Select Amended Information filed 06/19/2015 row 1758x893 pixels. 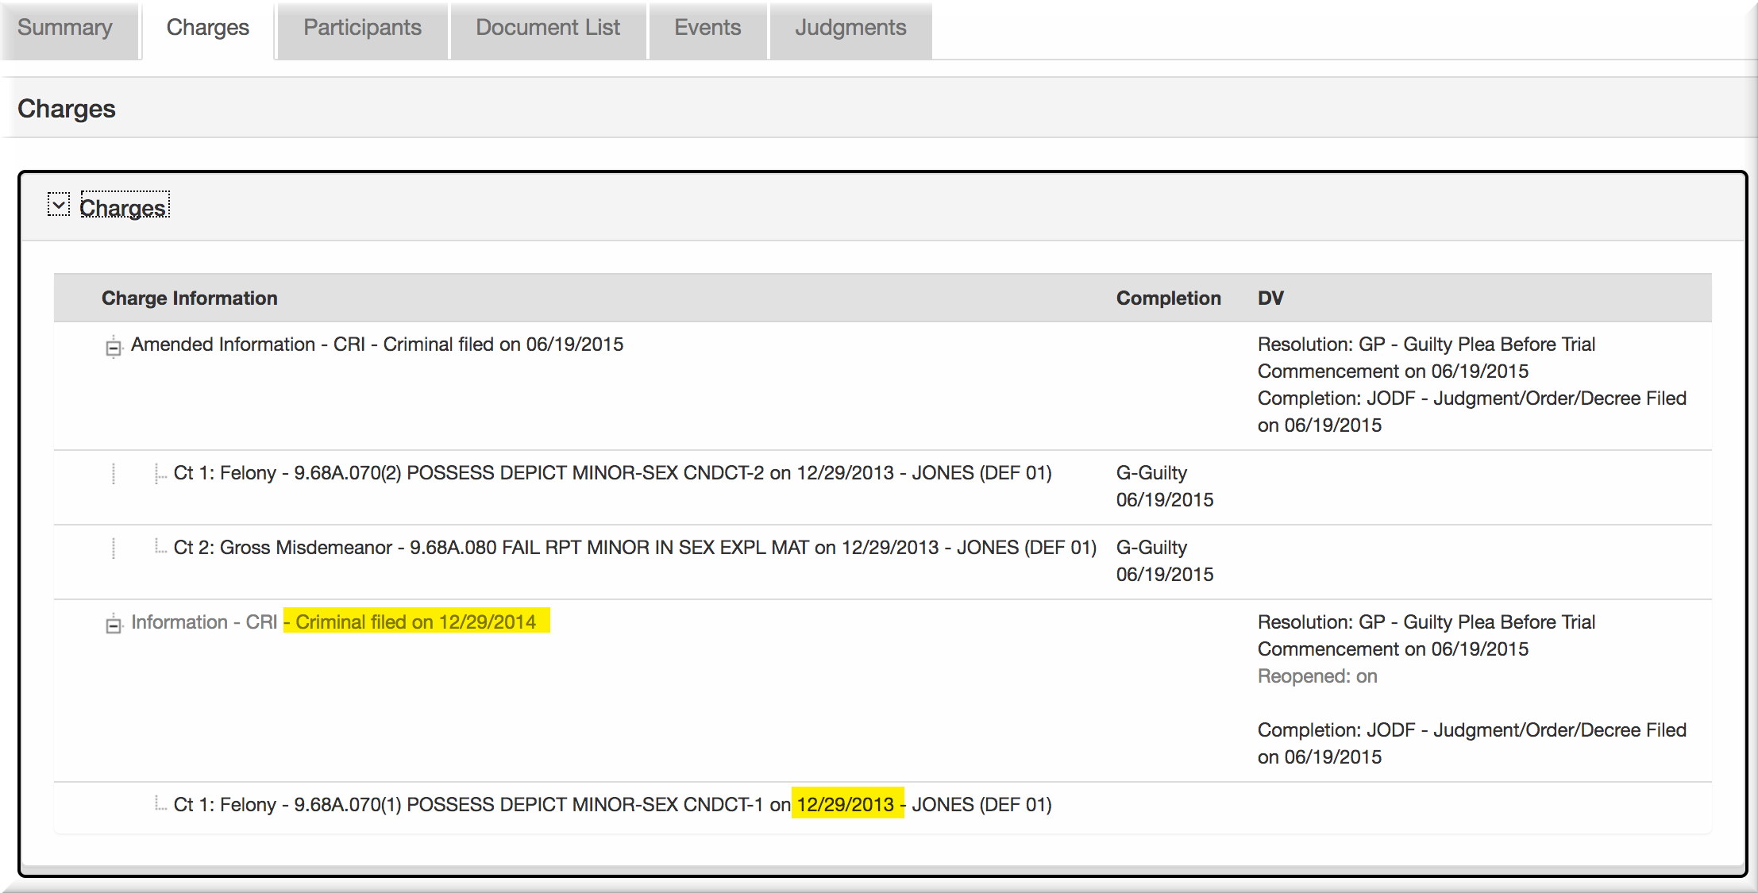[x=883, y=385]
